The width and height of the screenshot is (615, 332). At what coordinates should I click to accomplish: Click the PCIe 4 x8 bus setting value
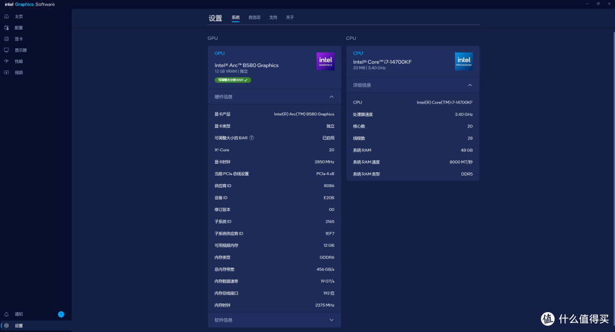(x=325, y=174)
